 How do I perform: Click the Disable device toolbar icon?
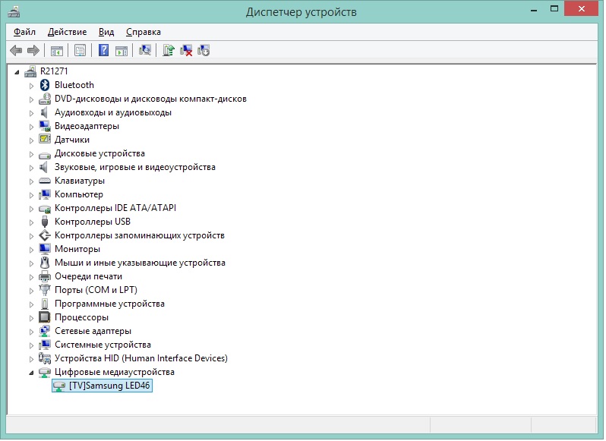pyautogui.click(x=204, y=51)
